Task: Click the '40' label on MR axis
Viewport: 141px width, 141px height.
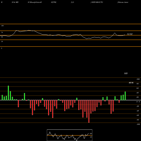Action: click(138, 93)
